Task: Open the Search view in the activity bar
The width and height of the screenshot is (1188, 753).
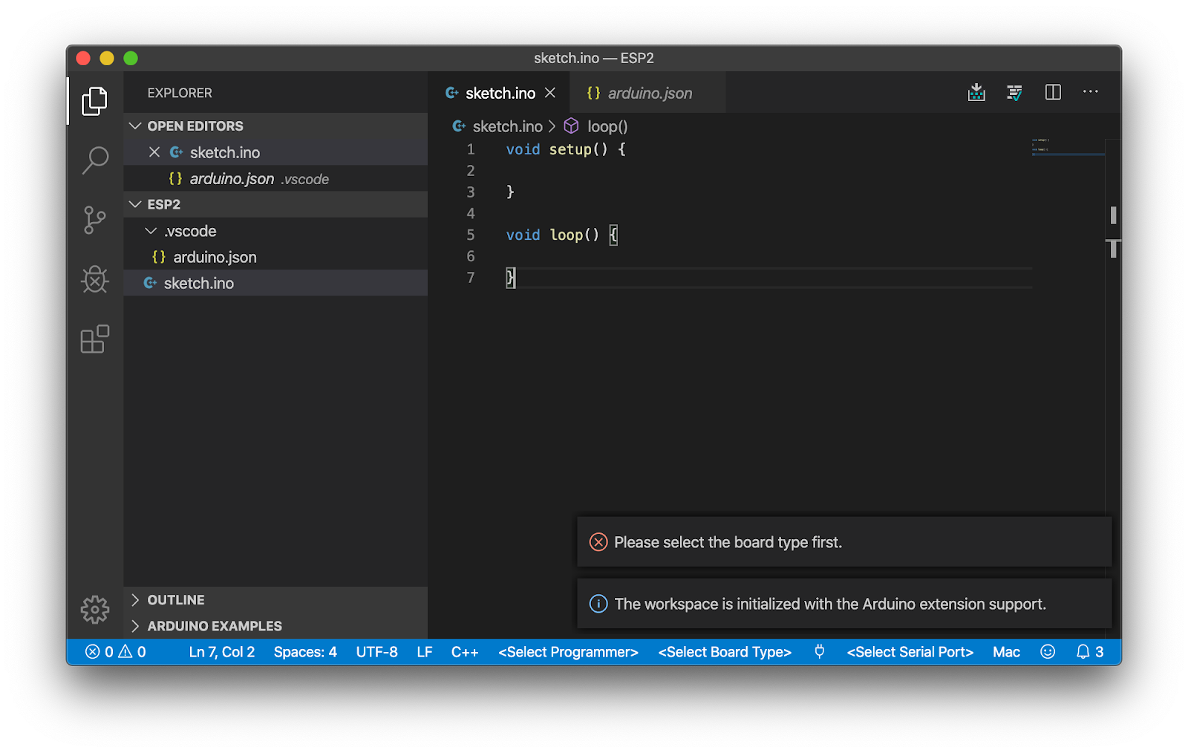Action: click(x=94, y=160)
